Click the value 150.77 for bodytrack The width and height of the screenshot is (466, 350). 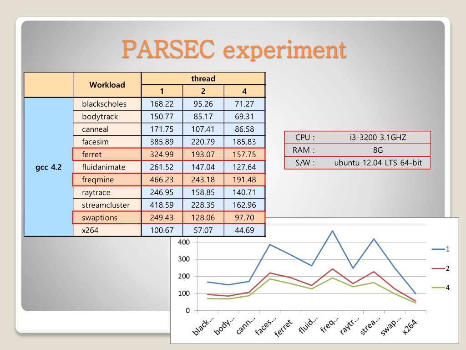point(162,116)
